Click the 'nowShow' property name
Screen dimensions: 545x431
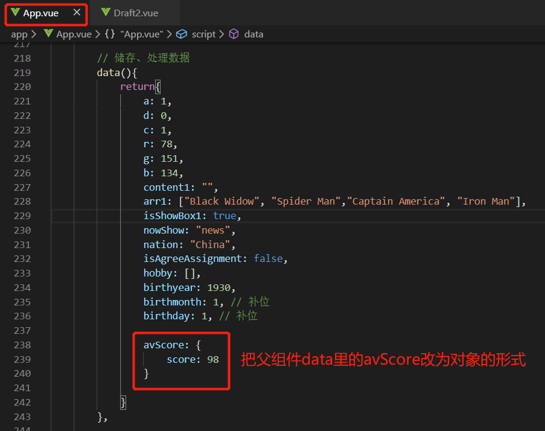(164, 230)
